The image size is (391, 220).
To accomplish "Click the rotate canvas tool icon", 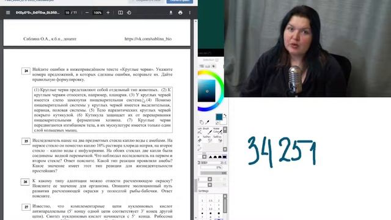I will tap(202, 122).
